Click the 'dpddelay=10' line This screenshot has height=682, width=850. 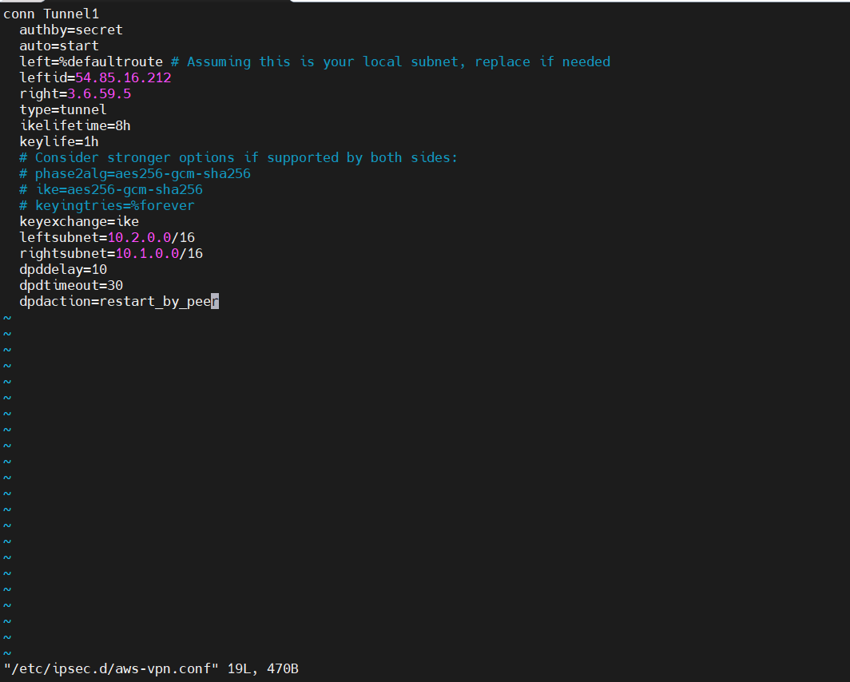coord(63,270)
